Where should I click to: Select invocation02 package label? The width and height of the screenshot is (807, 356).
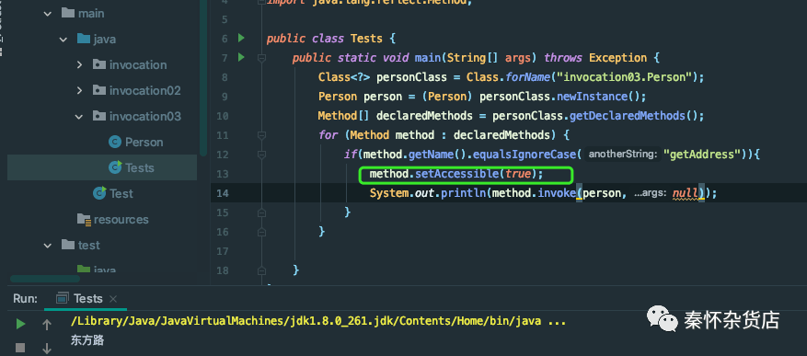point(145,90)
